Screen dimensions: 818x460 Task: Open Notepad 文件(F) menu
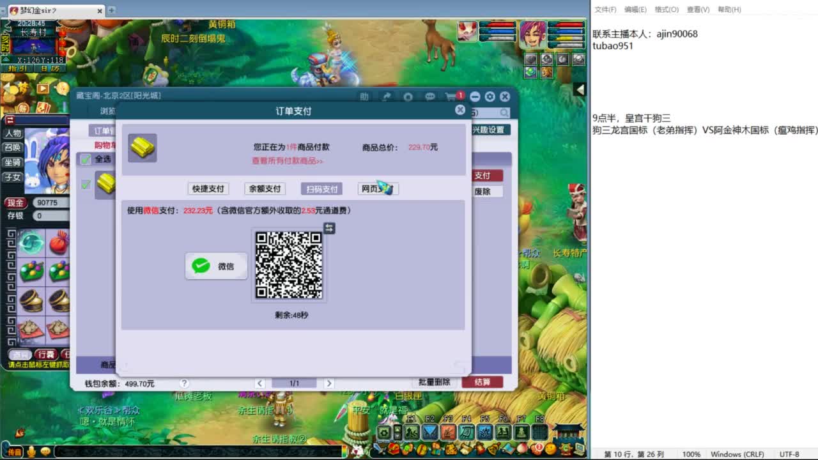pyautogui.click(x=605, y=10)
